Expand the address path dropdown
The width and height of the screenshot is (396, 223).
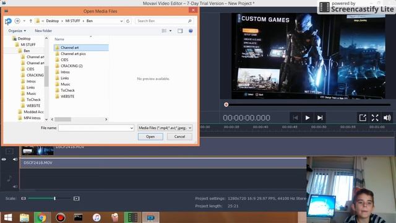click(x=121, y=21)
